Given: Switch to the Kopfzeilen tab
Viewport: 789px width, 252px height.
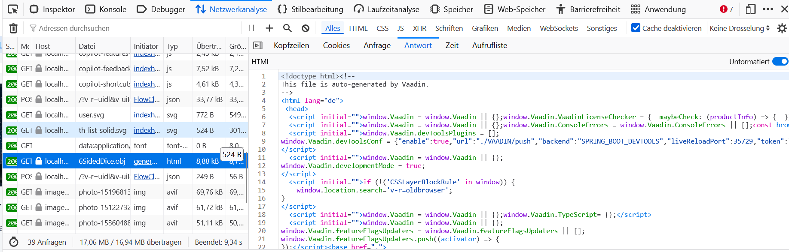Looking at the screenshot, I should click(x=291, y=45).
